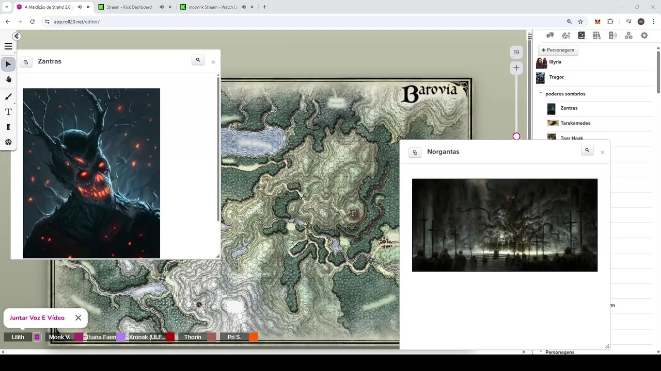Open the media controls icon
Image resolution: width=661 pixels, height=371 pixels.
coord(628,22)
